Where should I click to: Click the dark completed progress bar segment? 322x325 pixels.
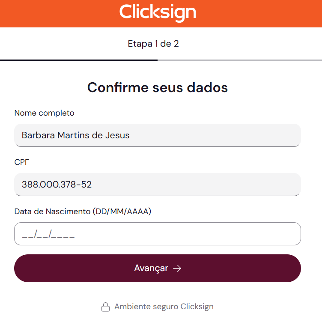tap(79, 60)
